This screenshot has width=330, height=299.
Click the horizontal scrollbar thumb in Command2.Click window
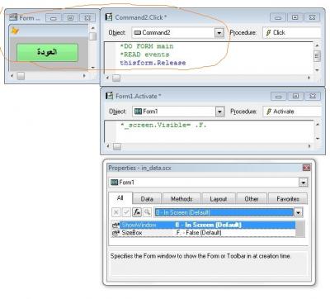point(116,78)
